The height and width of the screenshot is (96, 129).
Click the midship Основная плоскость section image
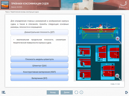point(113,53)
